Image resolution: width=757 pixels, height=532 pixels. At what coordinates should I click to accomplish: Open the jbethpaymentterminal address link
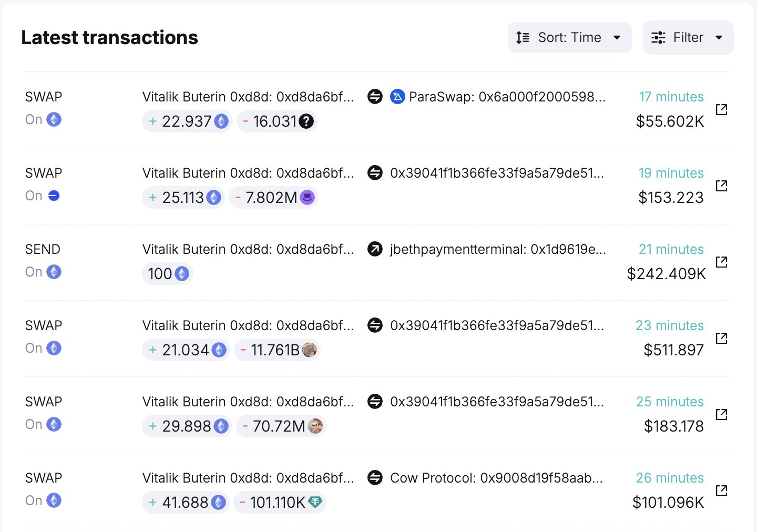(498, 249)
